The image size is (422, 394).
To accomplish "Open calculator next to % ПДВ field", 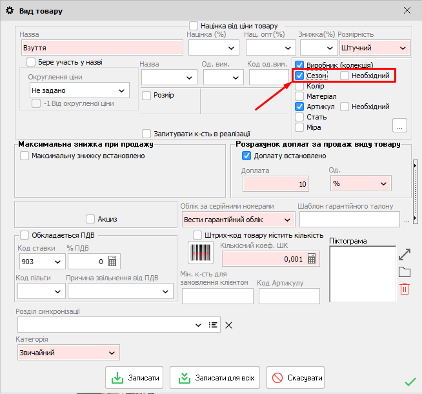I will click(x=112, y=262).
